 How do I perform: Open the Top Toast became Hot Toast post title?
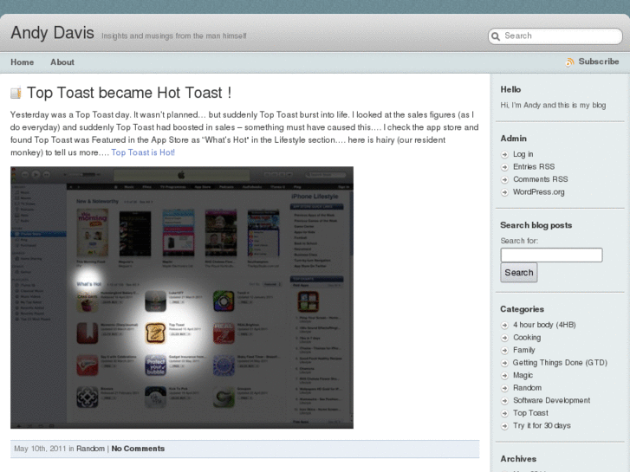point(129,93)
